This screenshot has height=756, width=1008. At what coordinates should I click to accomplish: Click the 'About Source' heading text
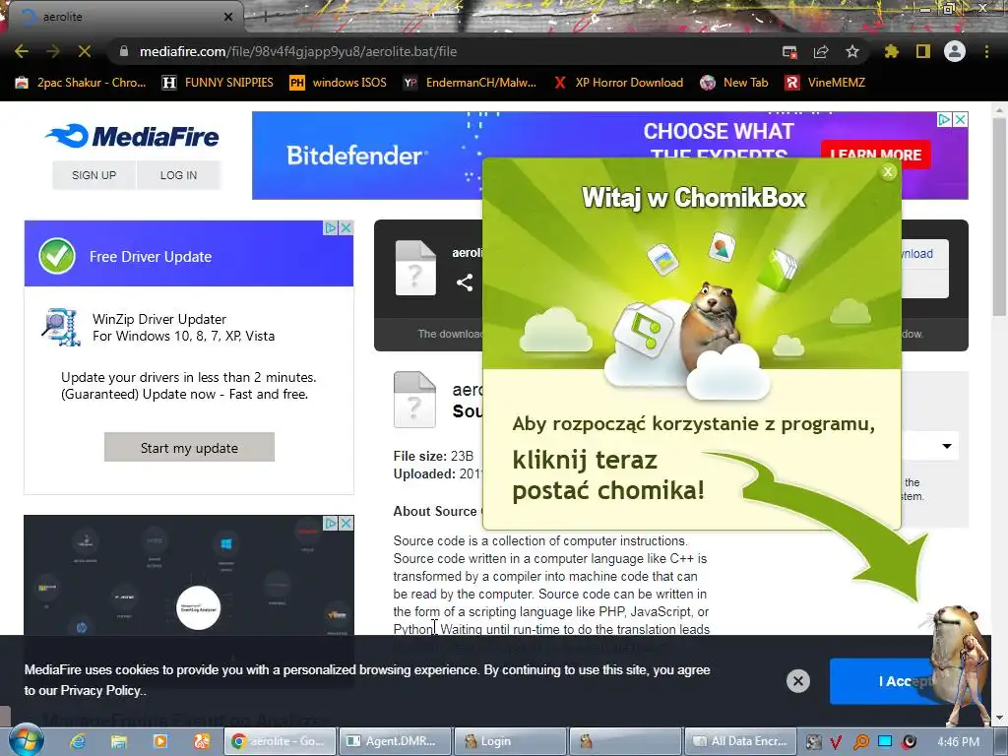pyautogui.click(x=435, y=511)
